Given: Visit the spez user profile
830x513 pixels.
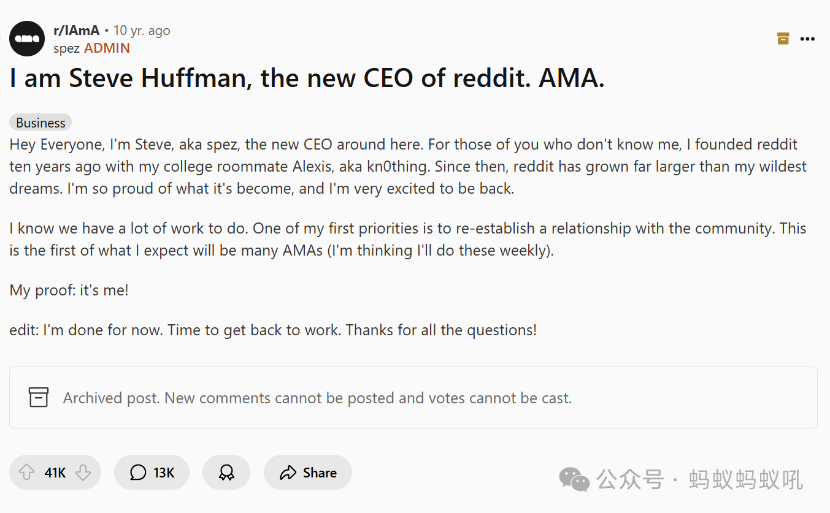Looking at the screenshot, I should [66, 48].
